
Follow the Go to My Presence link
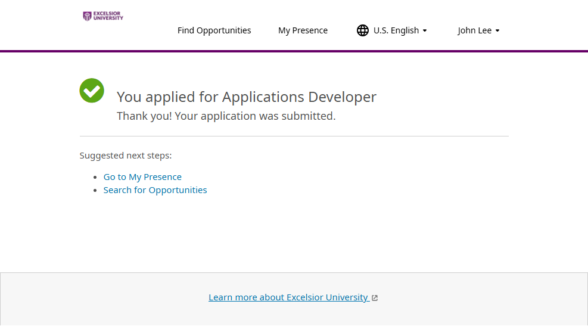[142, 177]
